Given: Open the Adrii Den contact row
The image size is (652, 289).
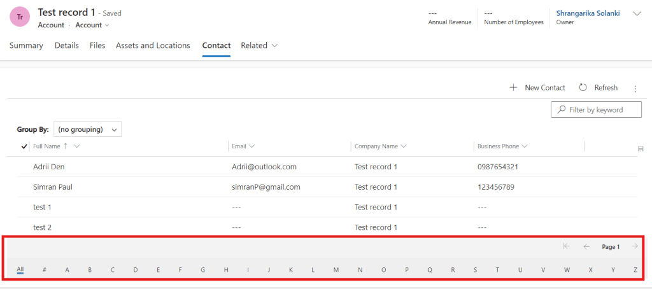Looking at the screenshot, I should pyautogui.click(x=49, y=167).
